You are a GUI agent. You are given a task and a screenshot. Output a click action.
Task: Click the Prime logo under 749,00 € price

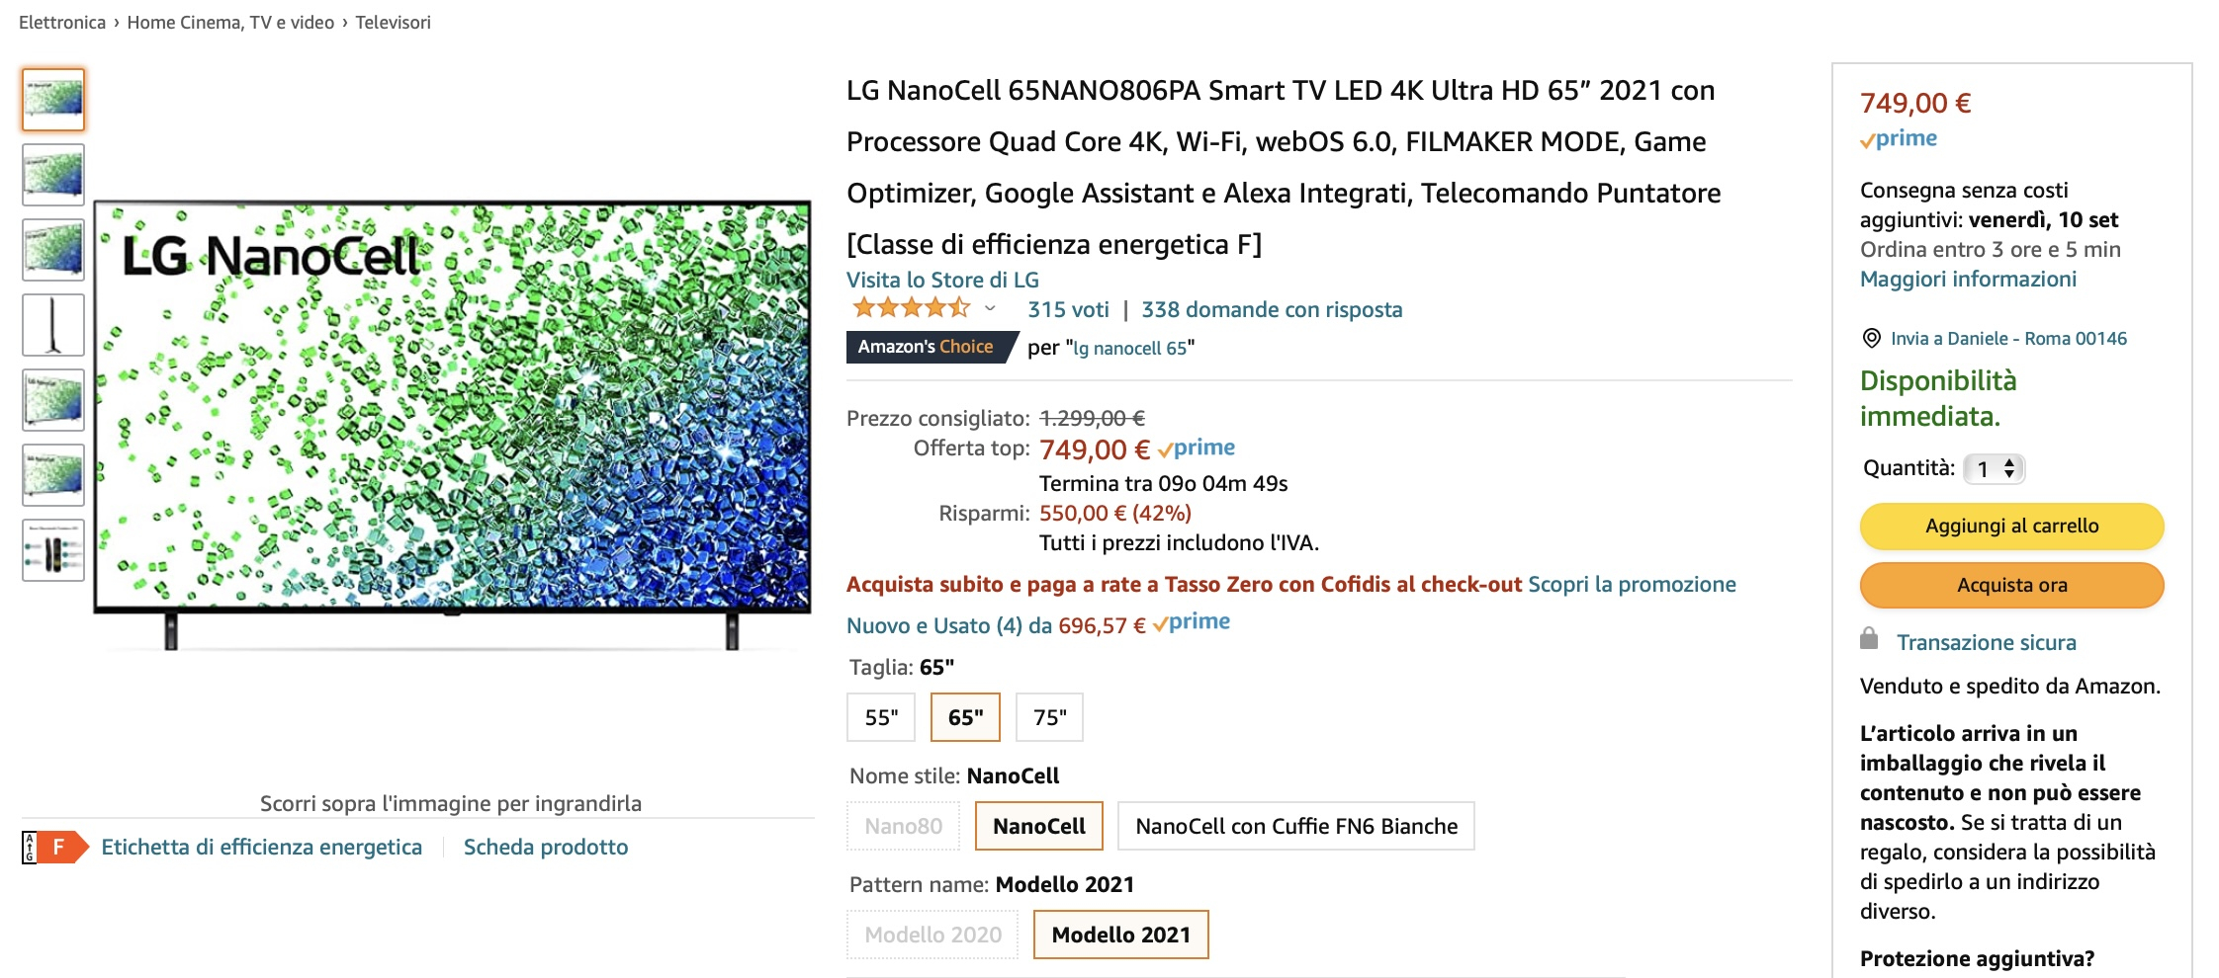1900,138
